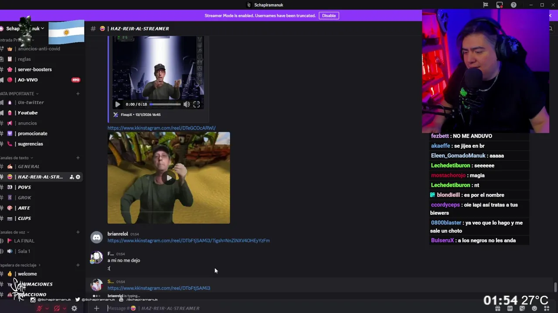Open brianrelol's avatar
558x313 pixels.
[96, 237]
